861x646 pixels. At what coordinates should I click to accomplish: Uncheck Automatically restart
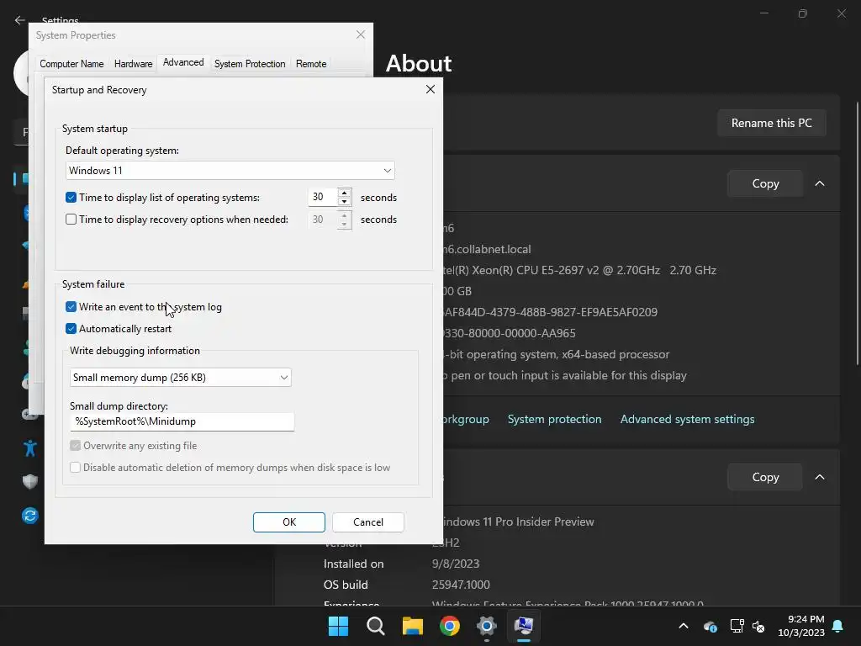click(x=71, y=329)
